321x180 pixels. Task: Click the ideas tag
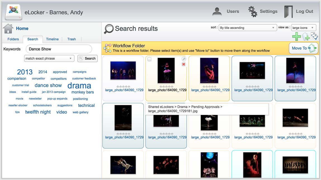(13, 92)
